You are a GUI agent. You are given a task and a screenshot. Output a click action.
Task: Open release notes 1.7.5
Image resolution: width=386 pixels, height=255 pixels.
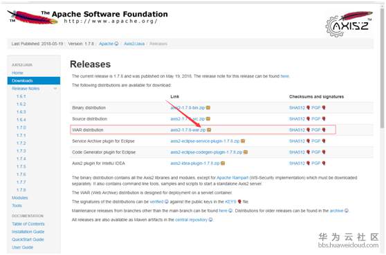[21, 166]
